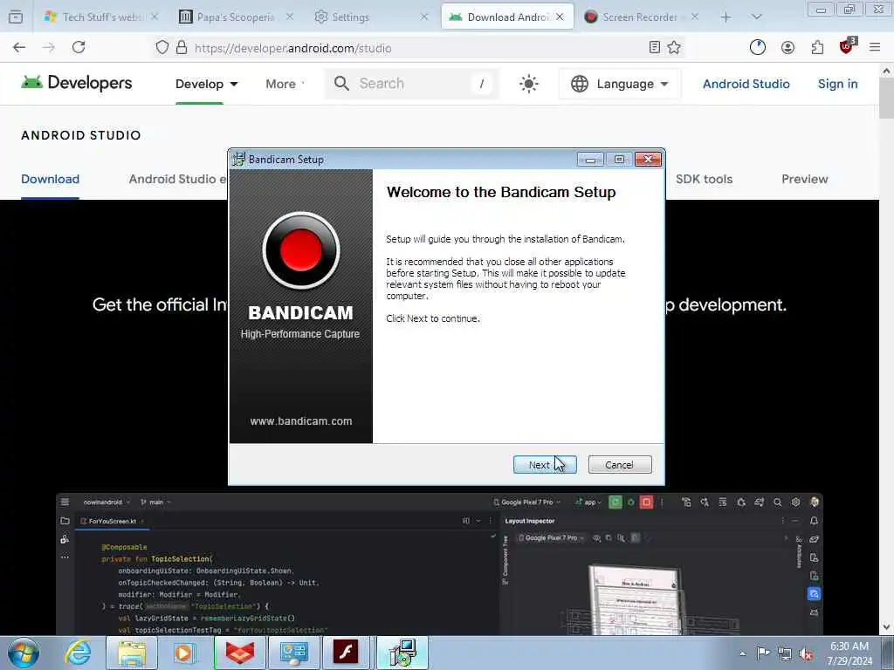Select the Download page tab
This screenshot has height=670, width=894.
click(x=50, y=179)
